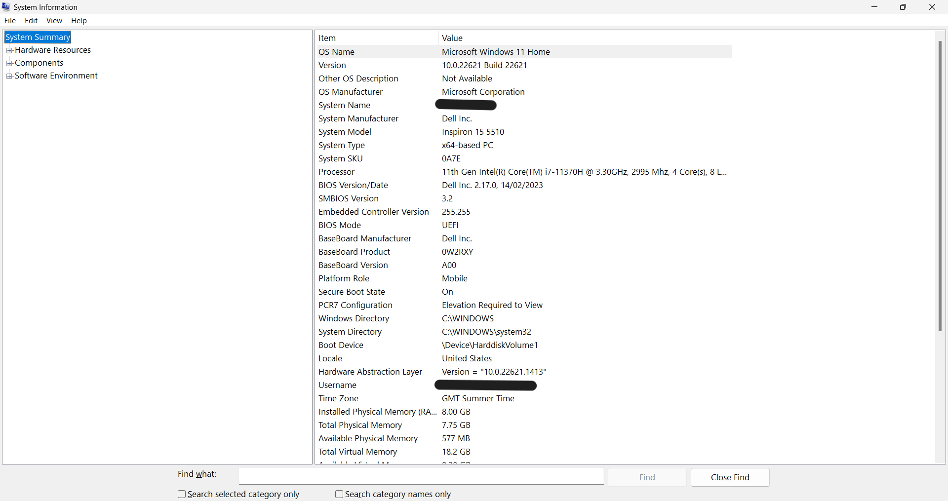
Task: Close the System Information window
Action: pos(932,7)
